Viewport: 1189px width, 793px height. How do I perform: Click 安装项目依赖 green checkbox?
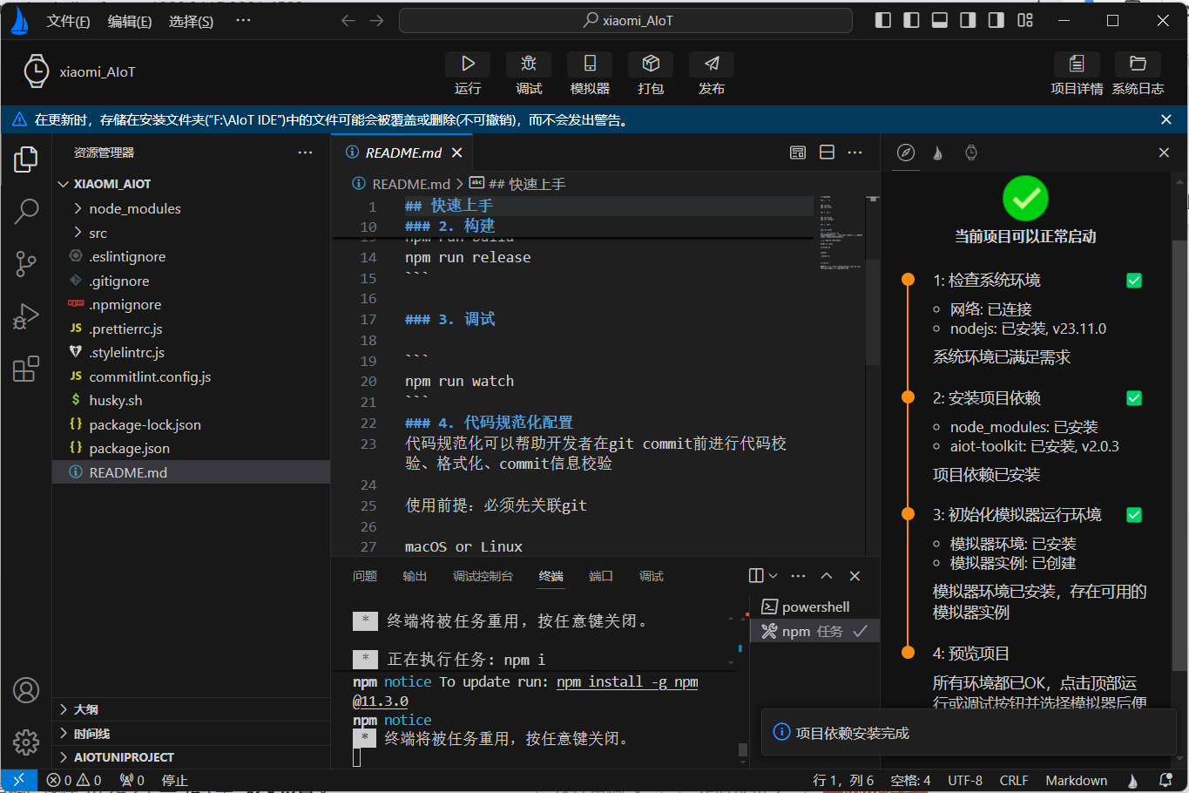click(x=1134, y=398)
